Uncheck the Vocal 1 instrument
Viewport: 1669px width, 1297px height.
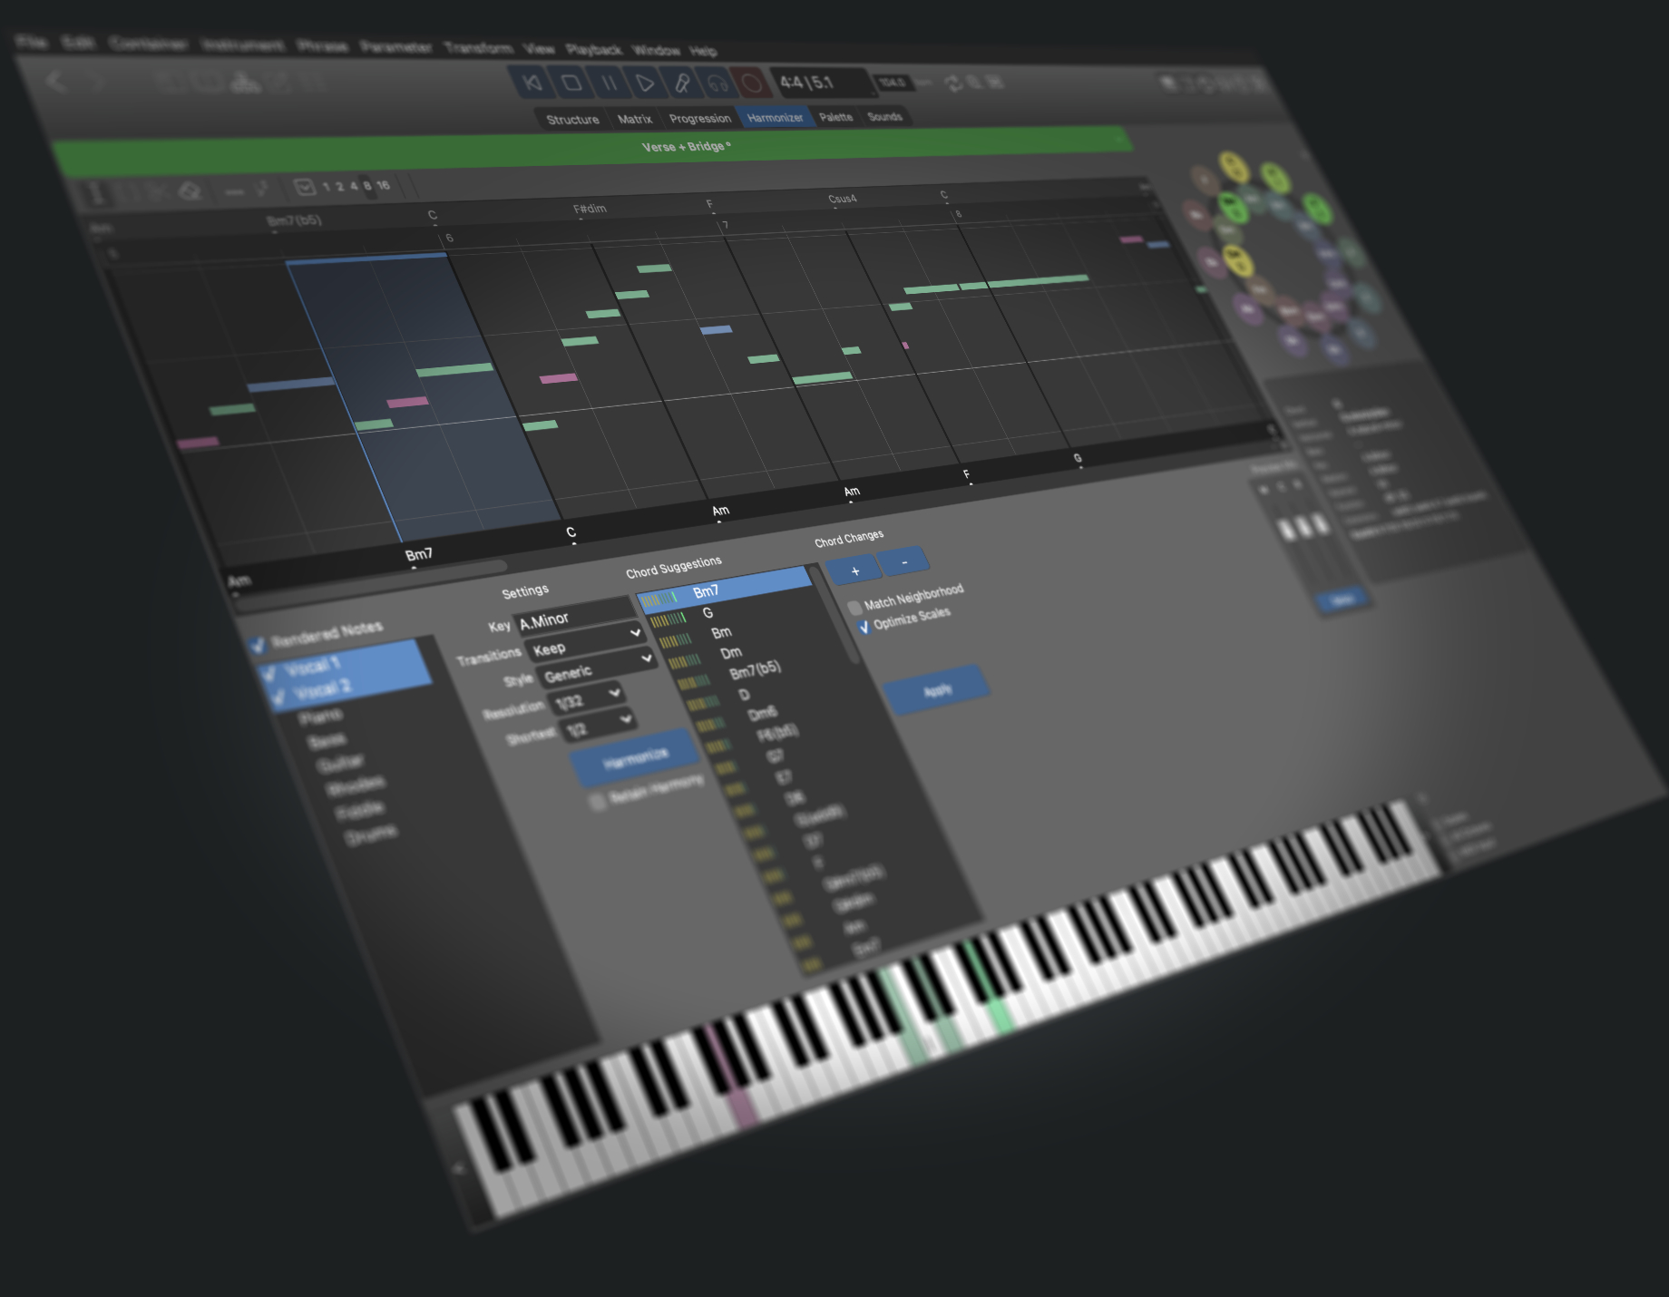[269, 674]
